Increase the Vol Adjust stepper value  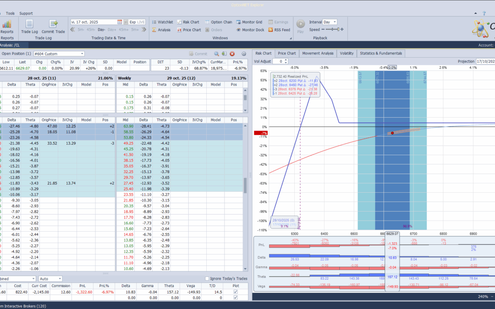click(x=286, y=60)
